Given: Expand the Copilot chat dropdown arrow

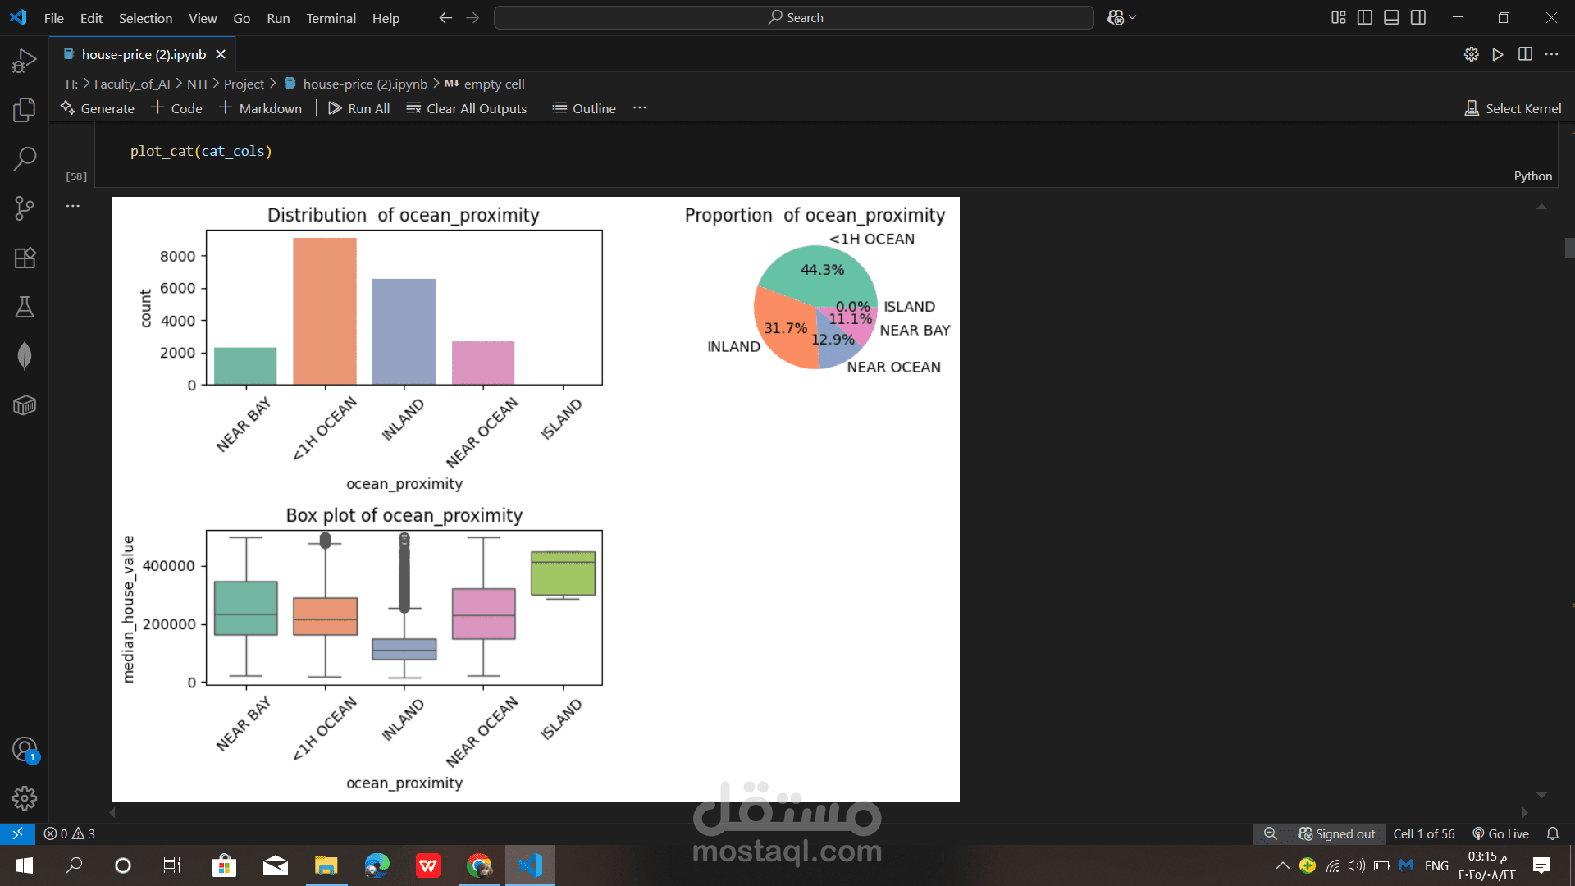Looking at the screenshot, I should point(1134,18).
